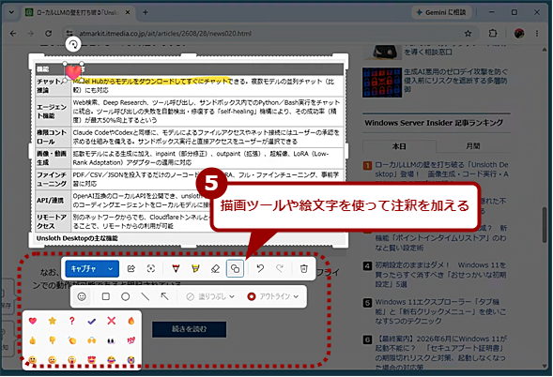Delete annotations with the trash icon
Image resolution: width=553 pixels, height=377 pixels.
point(303,269)
